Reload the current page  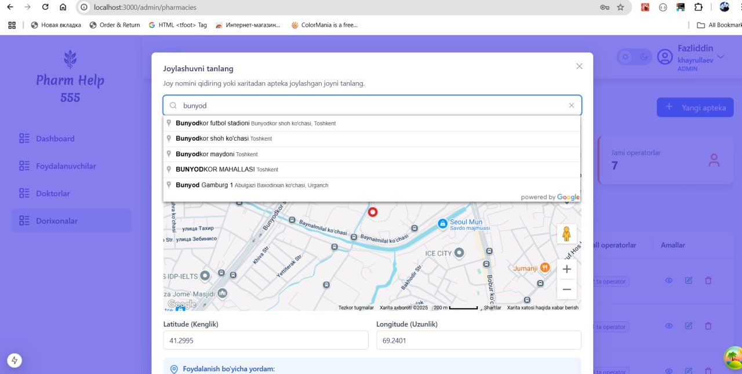click(45, 8)
